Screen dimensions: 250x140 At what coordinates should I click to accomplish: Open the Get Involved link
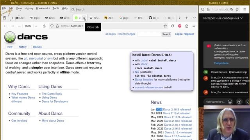19,121
